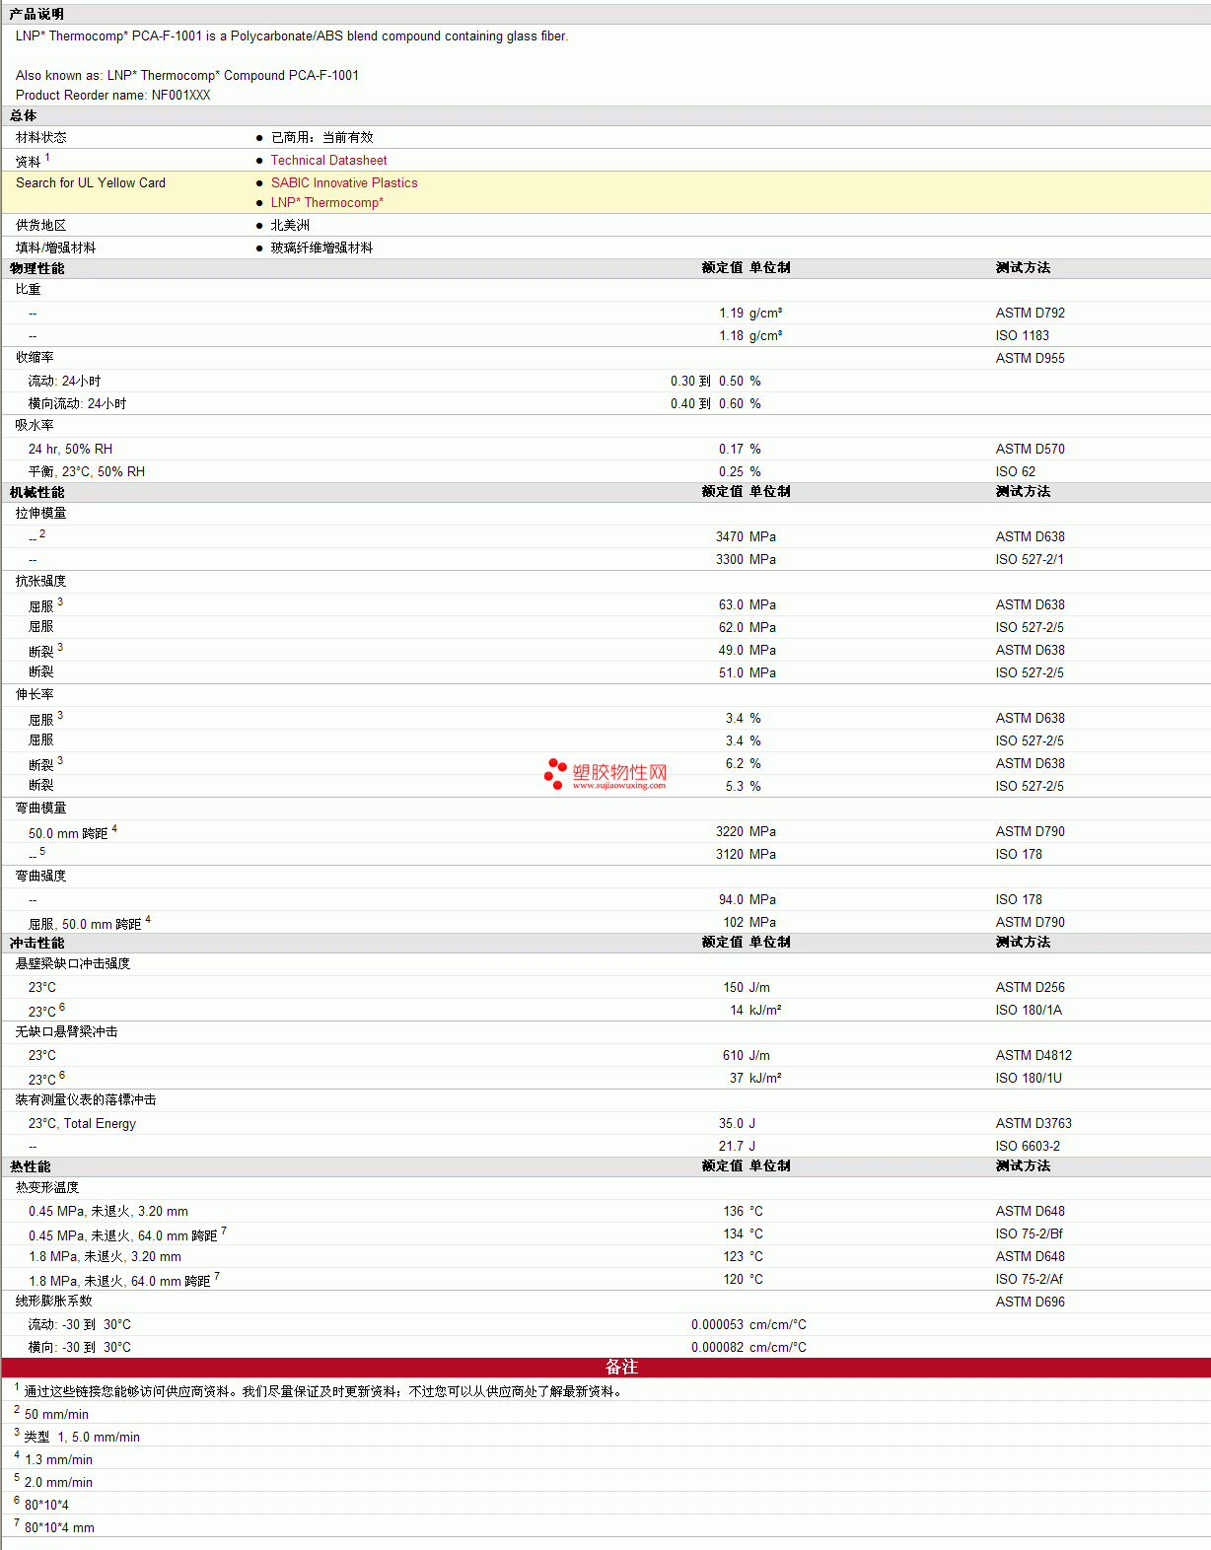Open the LNP* Thermocomp* link
Image resolution: width=1211 pixels, height=1550 pixels.
point(326,202)
